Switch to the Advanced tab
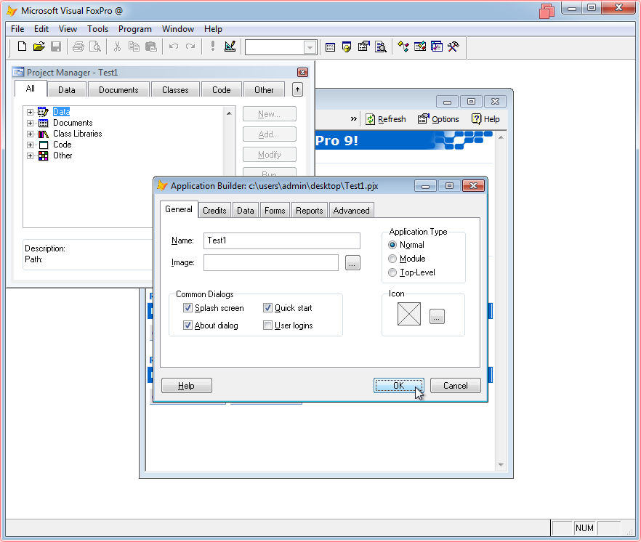 (351, 211)
